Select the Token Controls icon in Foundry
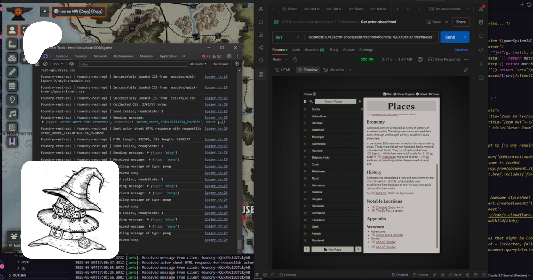533x280 pixels. pos(12,30)
